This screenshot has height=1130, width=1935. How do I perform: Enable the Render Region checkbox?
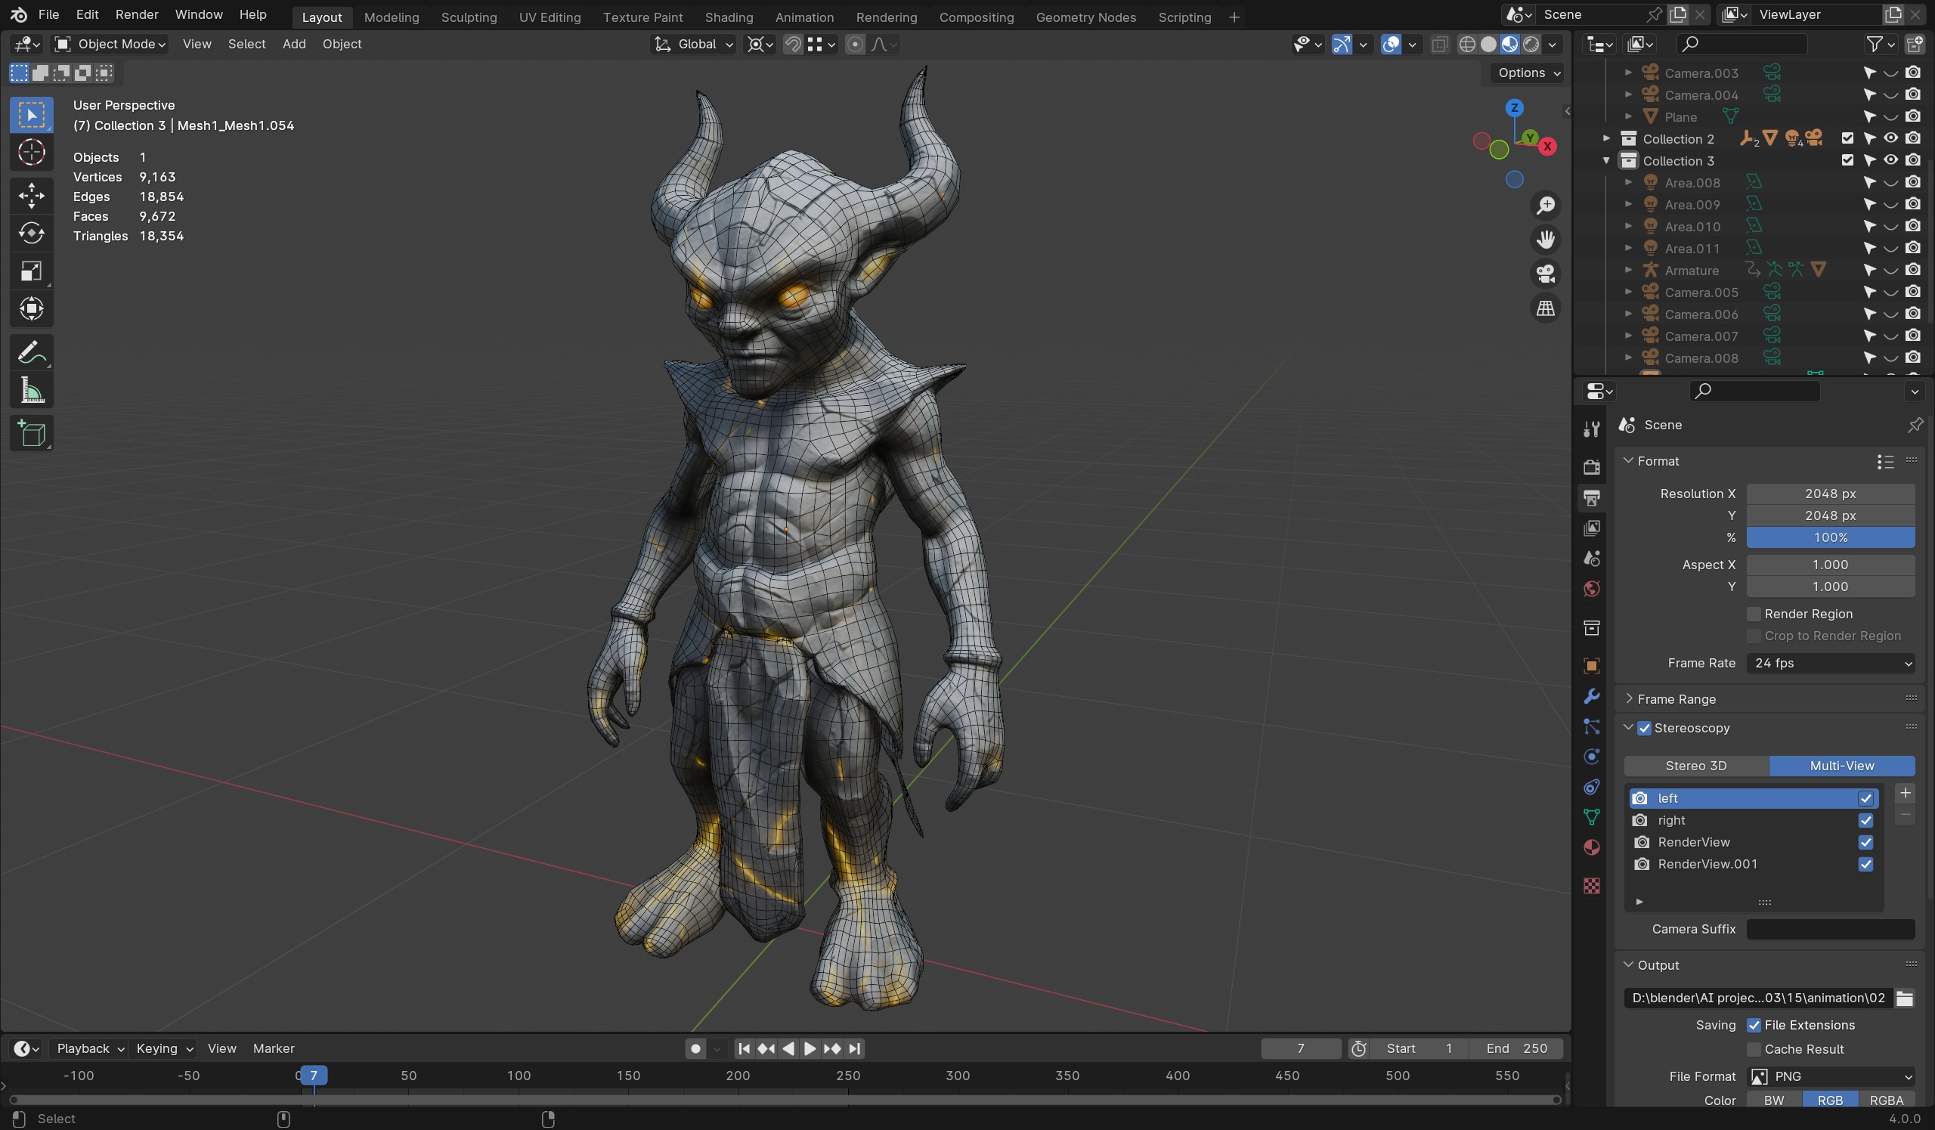tap(1754, 614)
